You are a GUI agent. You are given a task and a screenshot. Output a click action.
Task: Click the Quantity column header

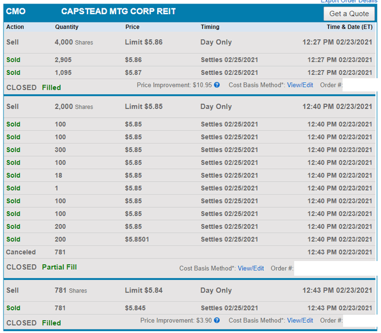pos(67,27)
